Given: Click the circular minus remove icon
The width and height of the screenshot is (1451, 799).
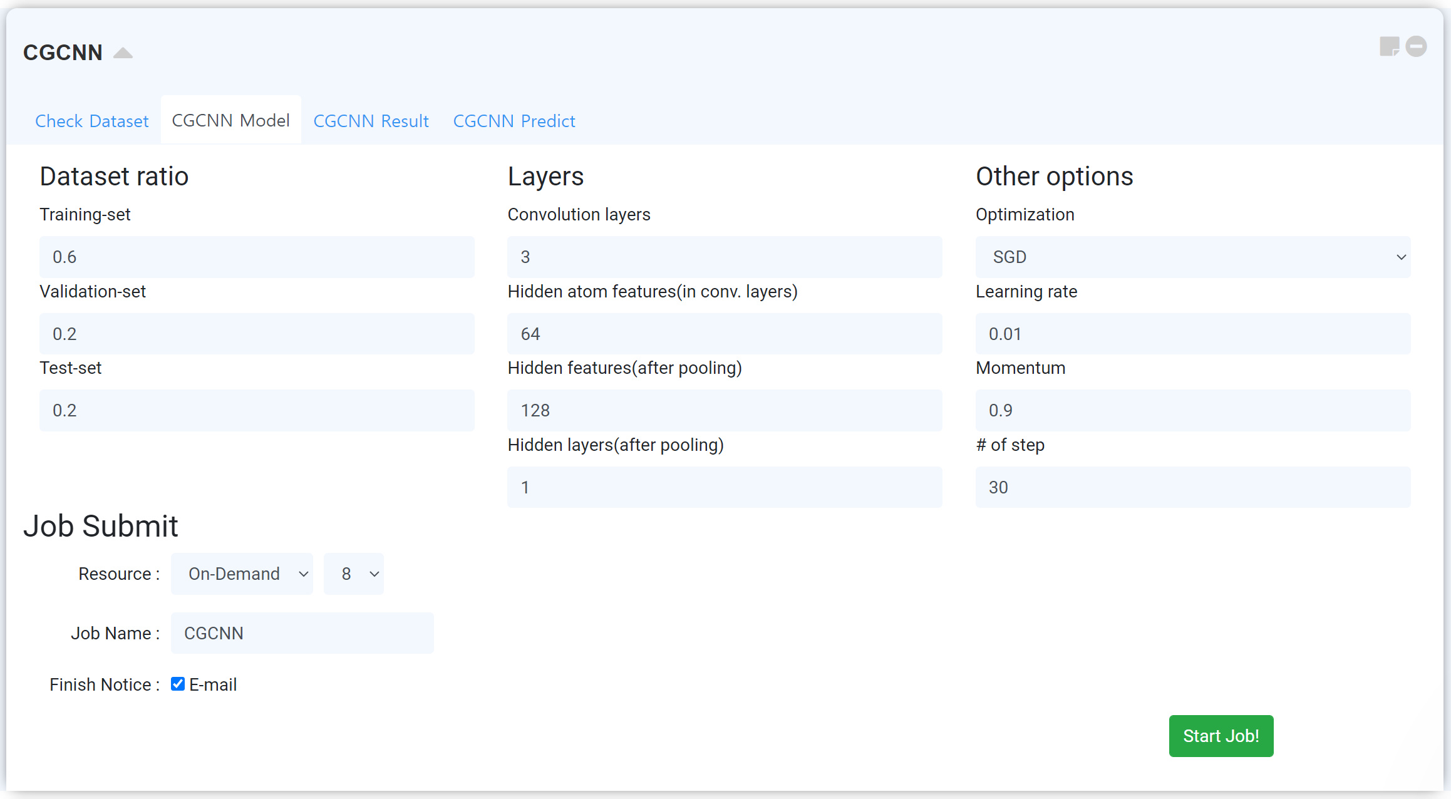Looking at the screenshot, I should coord(1416,46).
